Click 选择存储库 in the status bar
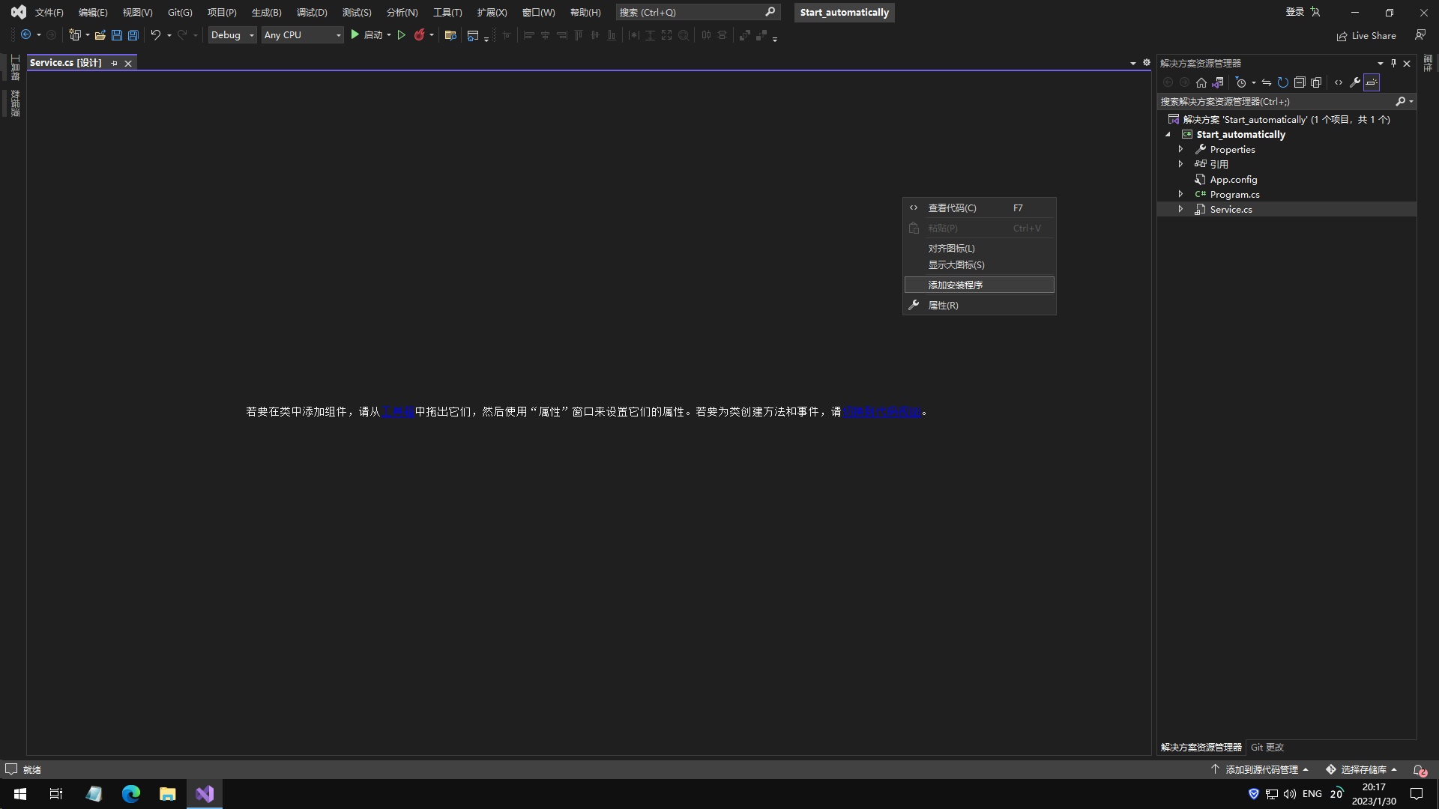The height and width of the screenshot is (809, 1439). (1361, 769)
